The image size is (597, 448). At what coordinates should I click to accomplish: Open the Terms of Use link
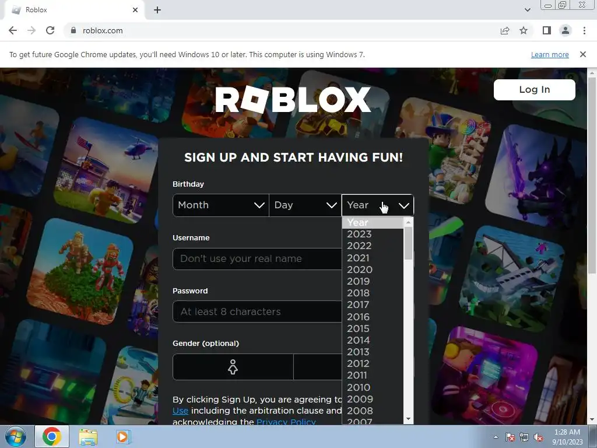(180, 411)
